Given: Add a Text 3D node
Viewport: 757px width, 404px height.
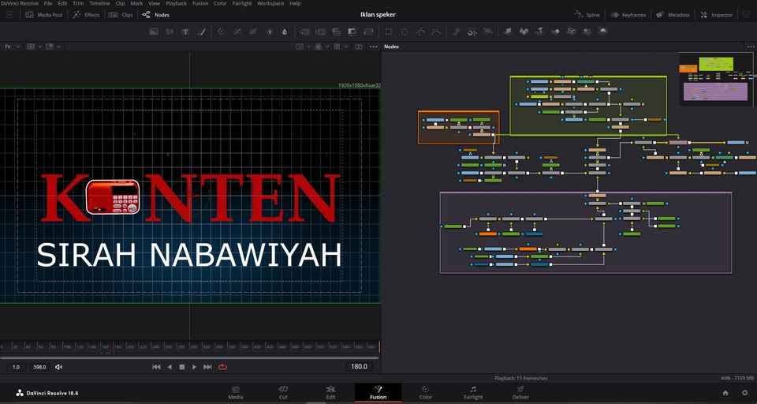Looking at the screenshot, I should click(539, 32).
